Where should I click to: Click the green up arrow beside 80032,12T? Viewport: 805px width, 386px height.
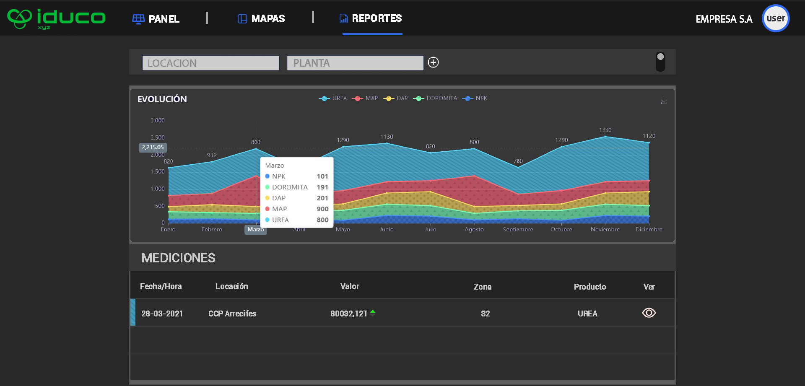(x=373, y=312)
